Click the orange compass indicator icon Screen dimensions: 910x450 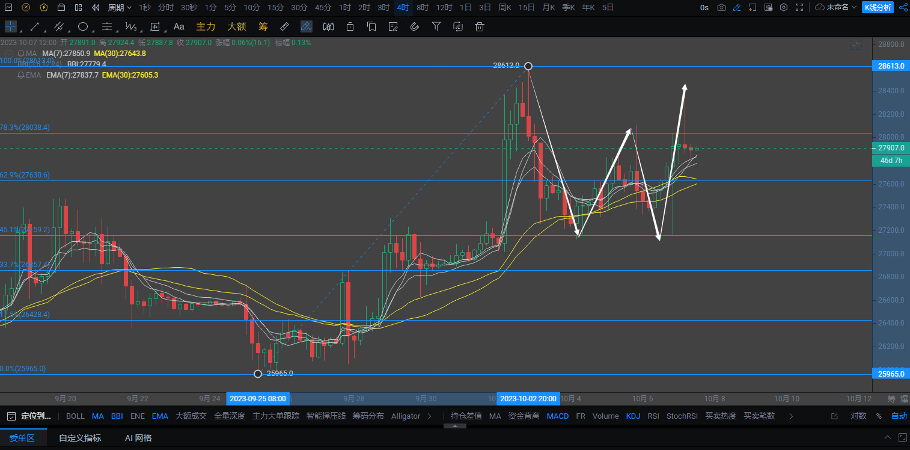[26, 7]
